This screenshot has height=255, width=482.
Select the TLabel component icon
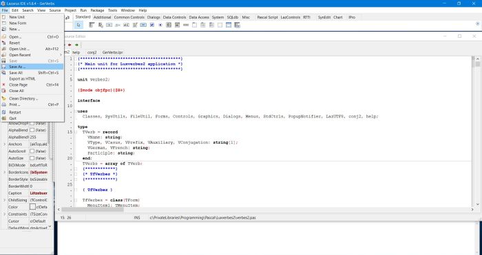tap(118, 25)
